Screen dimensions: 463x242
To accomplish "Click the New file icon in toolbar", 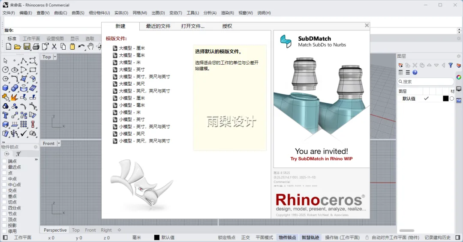I will point(9,46).
